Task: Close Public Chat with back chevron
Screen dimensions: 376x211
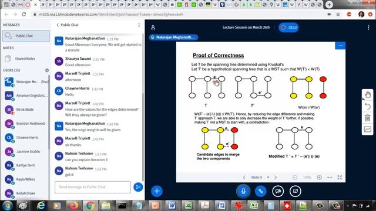Action: pyautogui.click(x=58, y=25)
